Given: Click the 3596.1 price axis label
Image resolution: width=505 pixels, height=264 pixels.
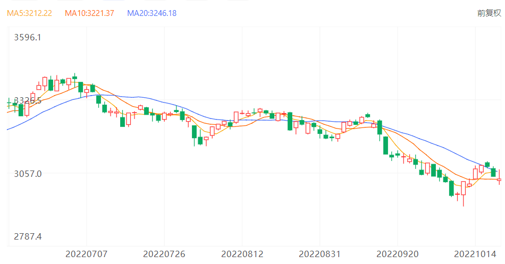Looking at the screenshot, I should (28, 37).
